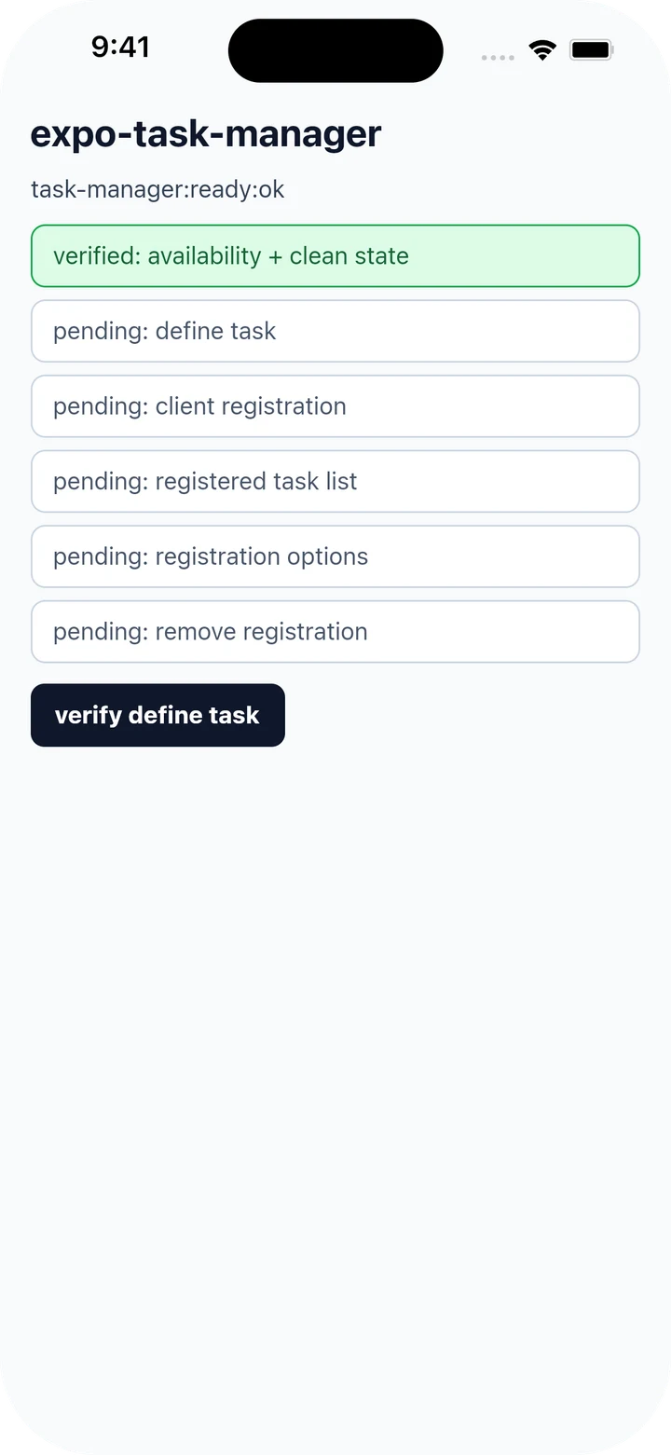Screen dimensions: 671x1455
Task: Tap the Wi-Fi icon in the status bar
Action: coord(542,50)
